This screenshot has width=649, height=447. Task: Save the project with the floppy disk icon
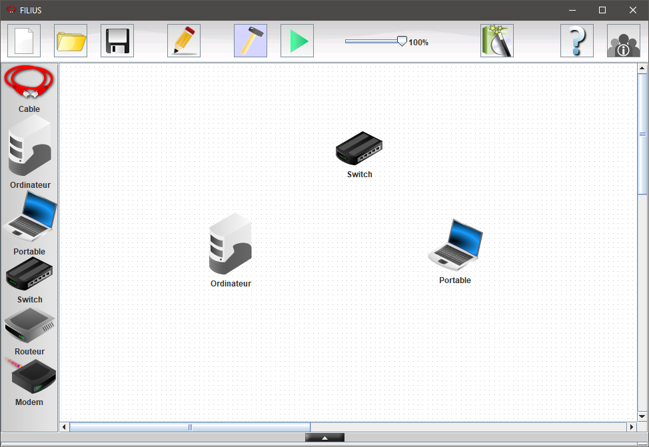[x=117, y=41]
